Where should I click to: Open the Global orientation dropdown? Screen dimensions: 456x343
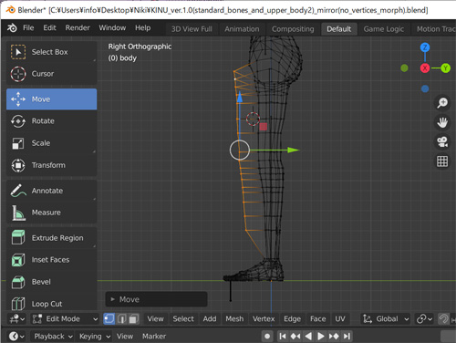pos(386,318)
